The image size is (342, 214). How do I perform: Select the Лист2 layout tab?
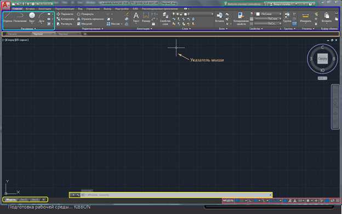coord(35,199)
